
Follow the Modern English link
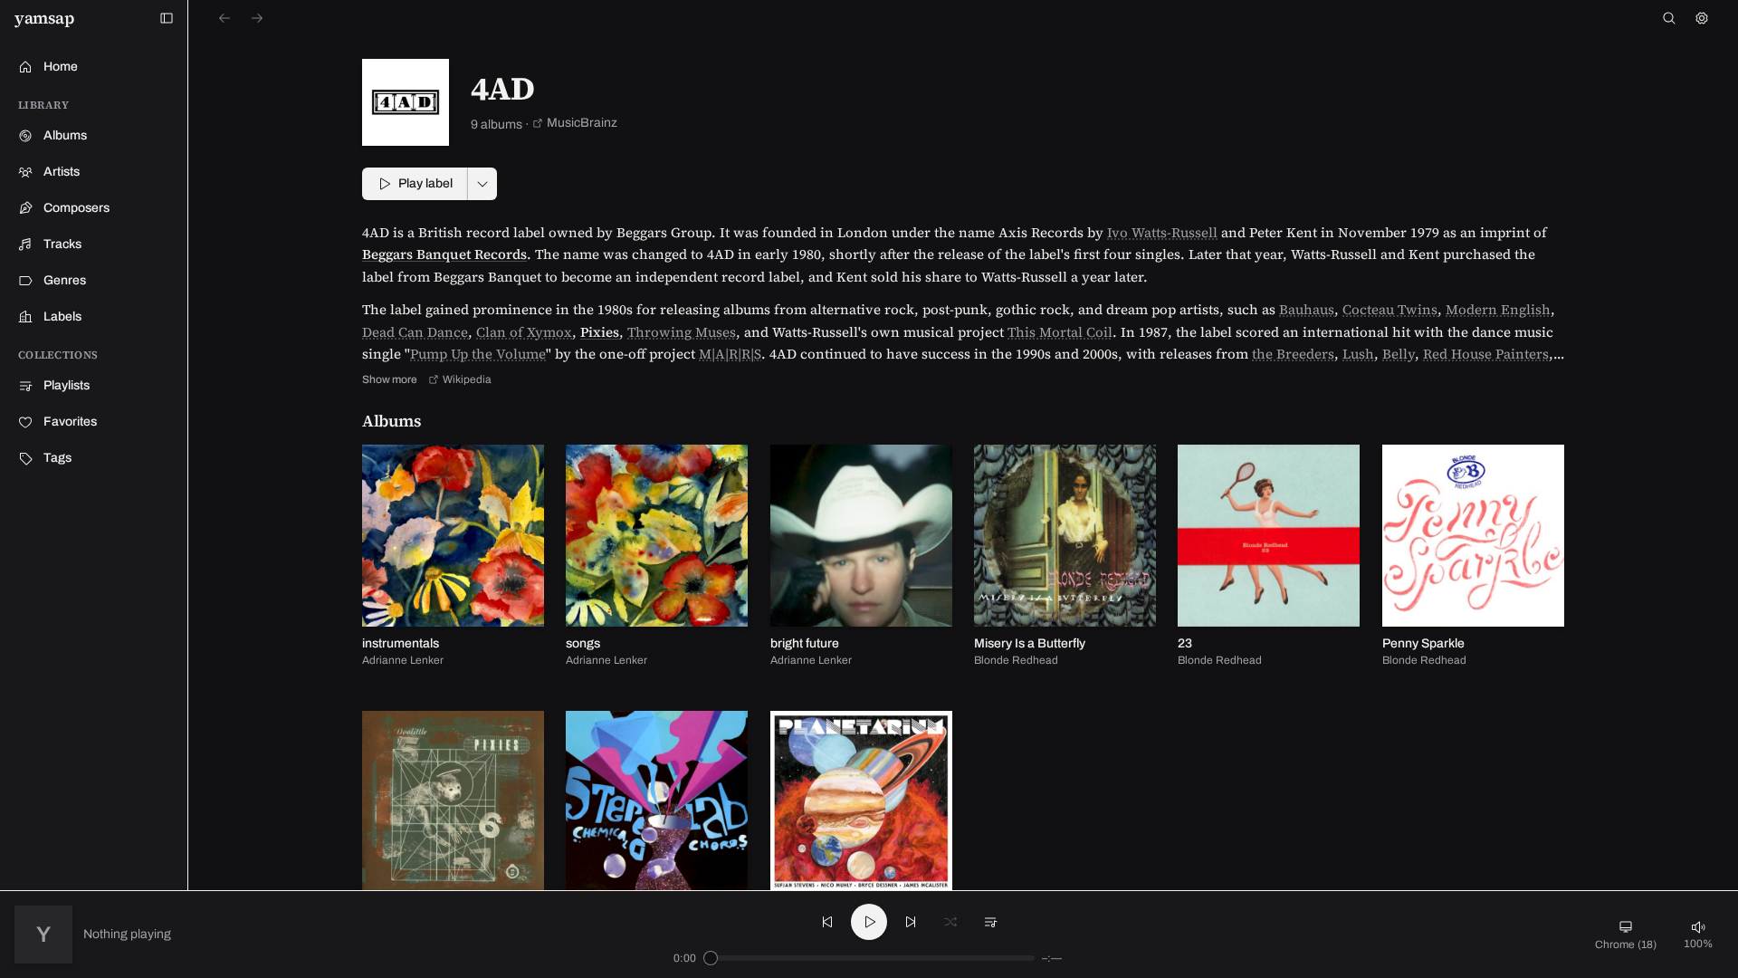[1497, 311]
